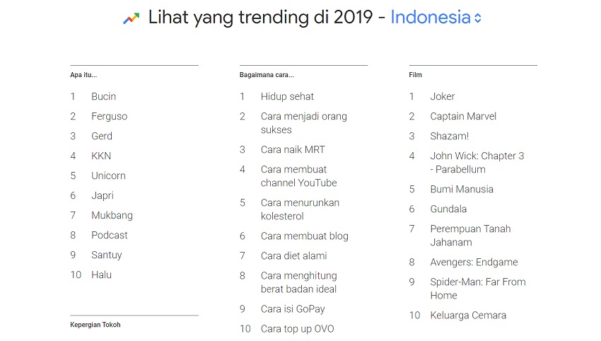Open John Wick: Chapter 3 entry
The width and height of the screenshot is (601, 341).
tap(477, 163)
